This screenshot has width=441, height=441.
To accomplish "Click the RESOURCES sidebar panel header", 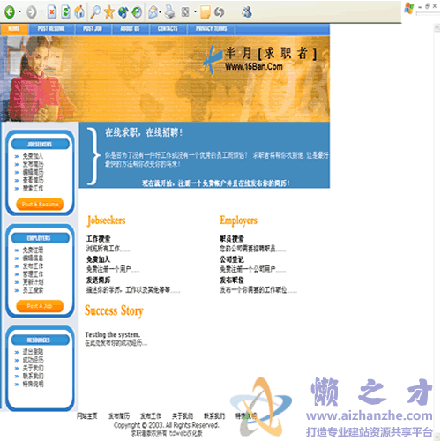I will click(x=40, y=340).
